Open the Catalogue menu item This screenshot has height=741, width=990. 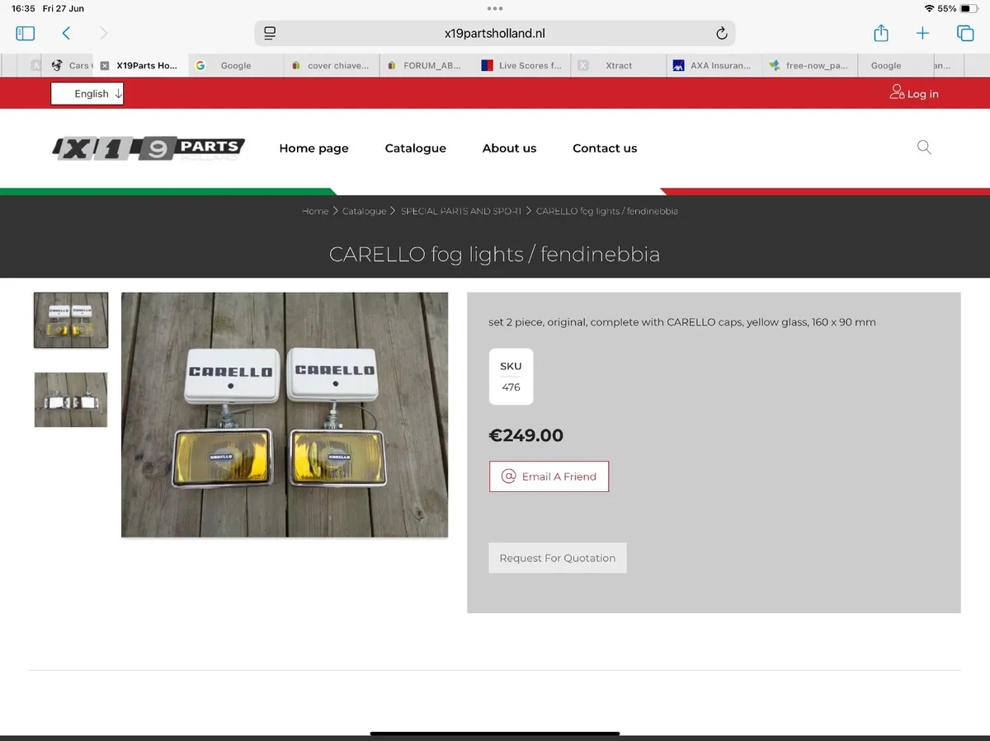415,148
